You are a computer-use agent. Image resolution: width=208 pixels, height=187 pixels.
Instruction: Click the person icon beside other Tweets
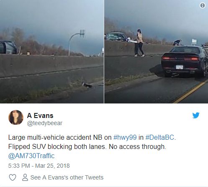click(25, 177)
